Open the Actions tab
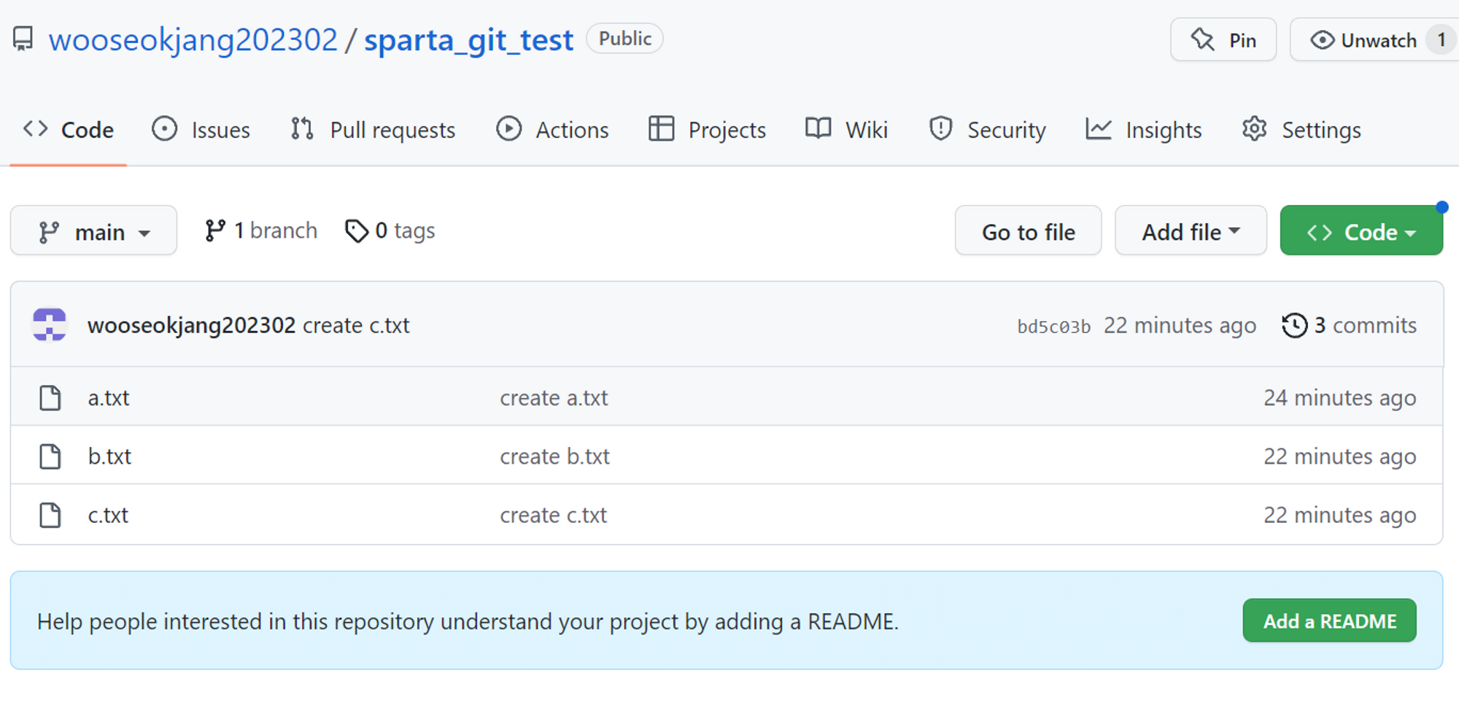This screenshot has height=708, width=1459. (552, 130)
